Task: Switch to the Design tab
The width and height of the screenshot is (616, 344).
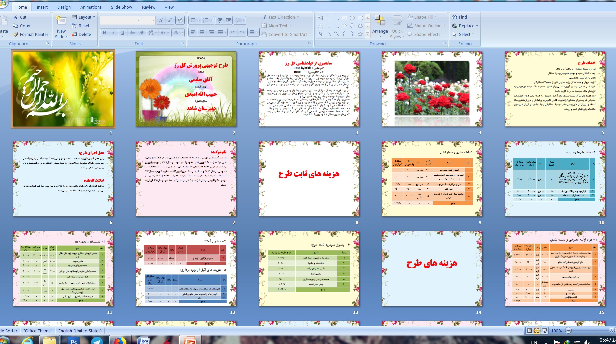Action: point(64,7)
